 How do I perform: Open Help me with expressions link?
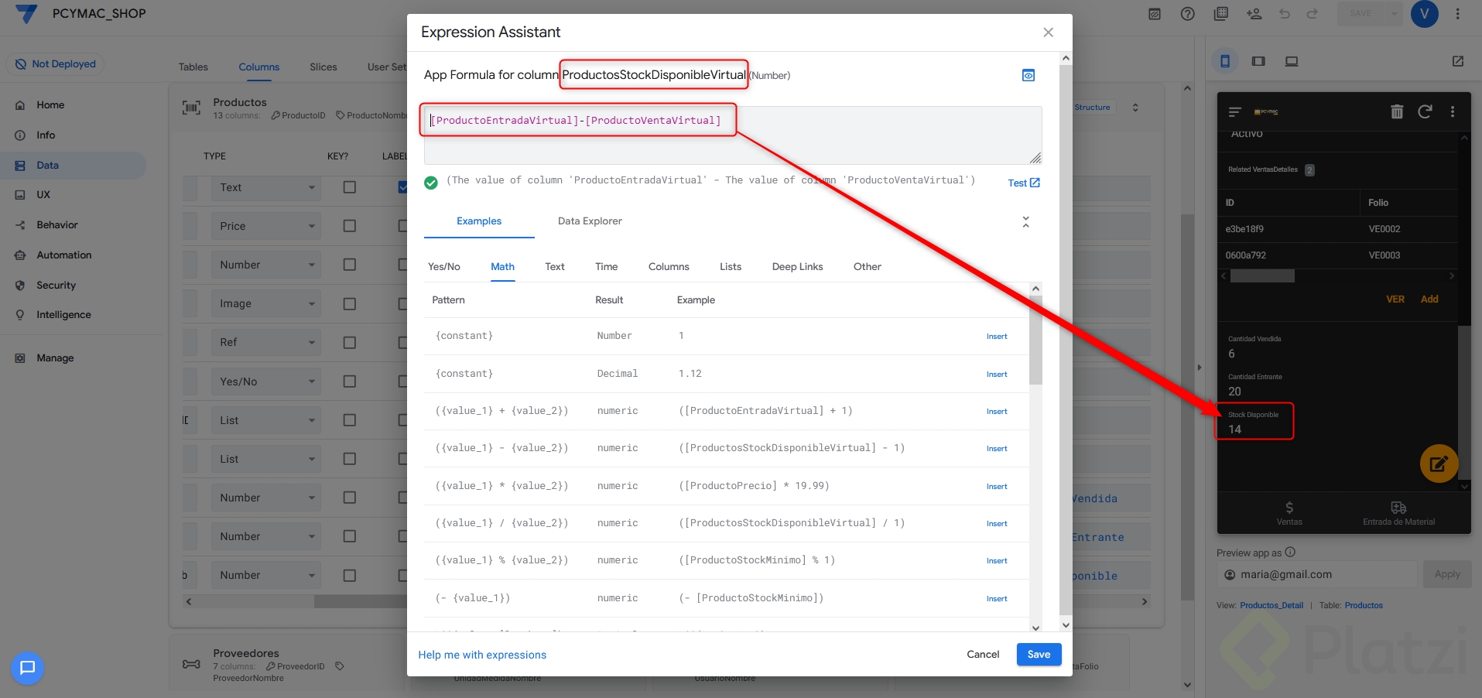tap(482, 655)
